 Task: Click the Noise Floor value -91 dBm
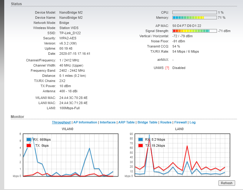[x=179, y=41]
